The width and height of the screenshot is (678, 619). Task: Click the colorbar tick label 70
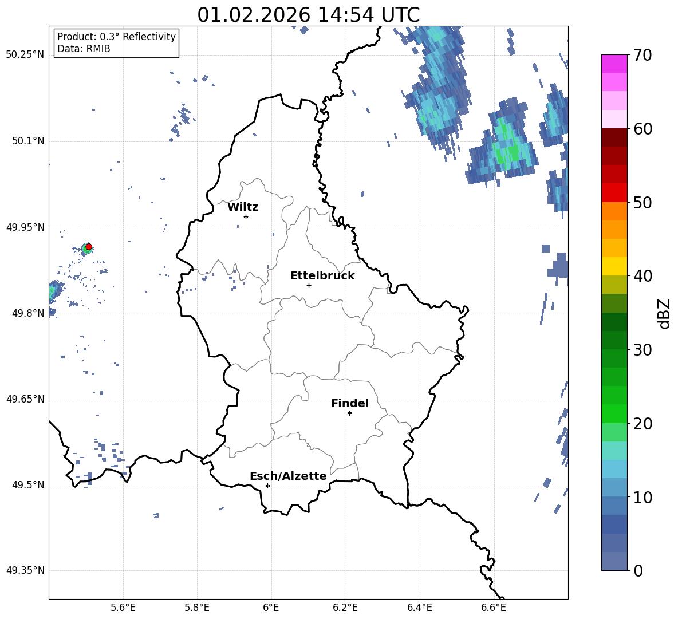pos(642,55)
